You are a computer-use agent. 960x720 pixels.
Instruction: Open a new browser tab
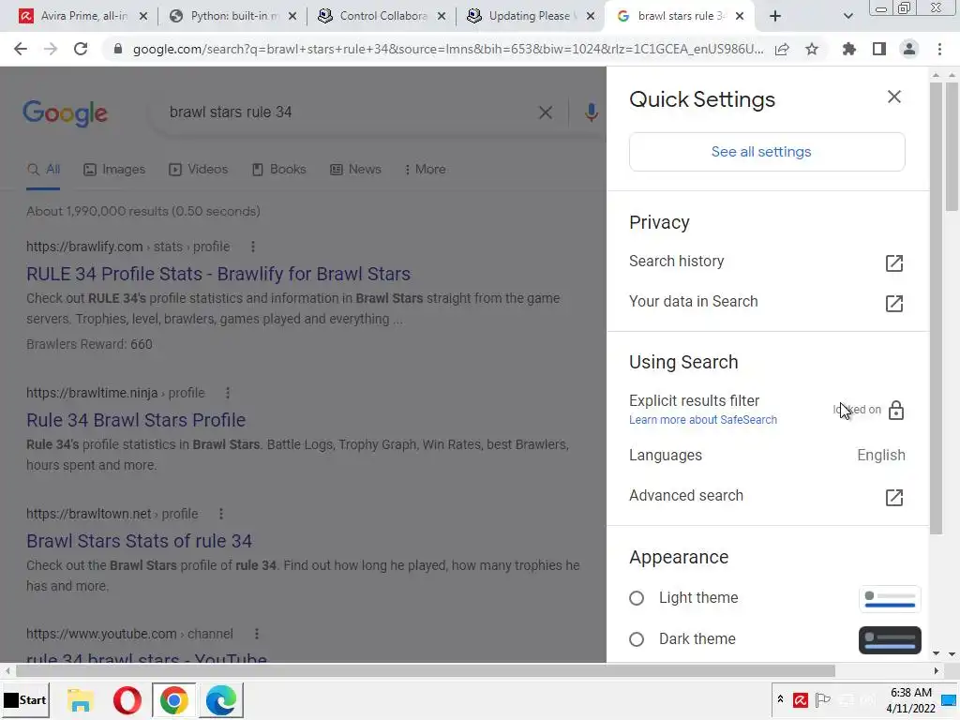point(775,17)
